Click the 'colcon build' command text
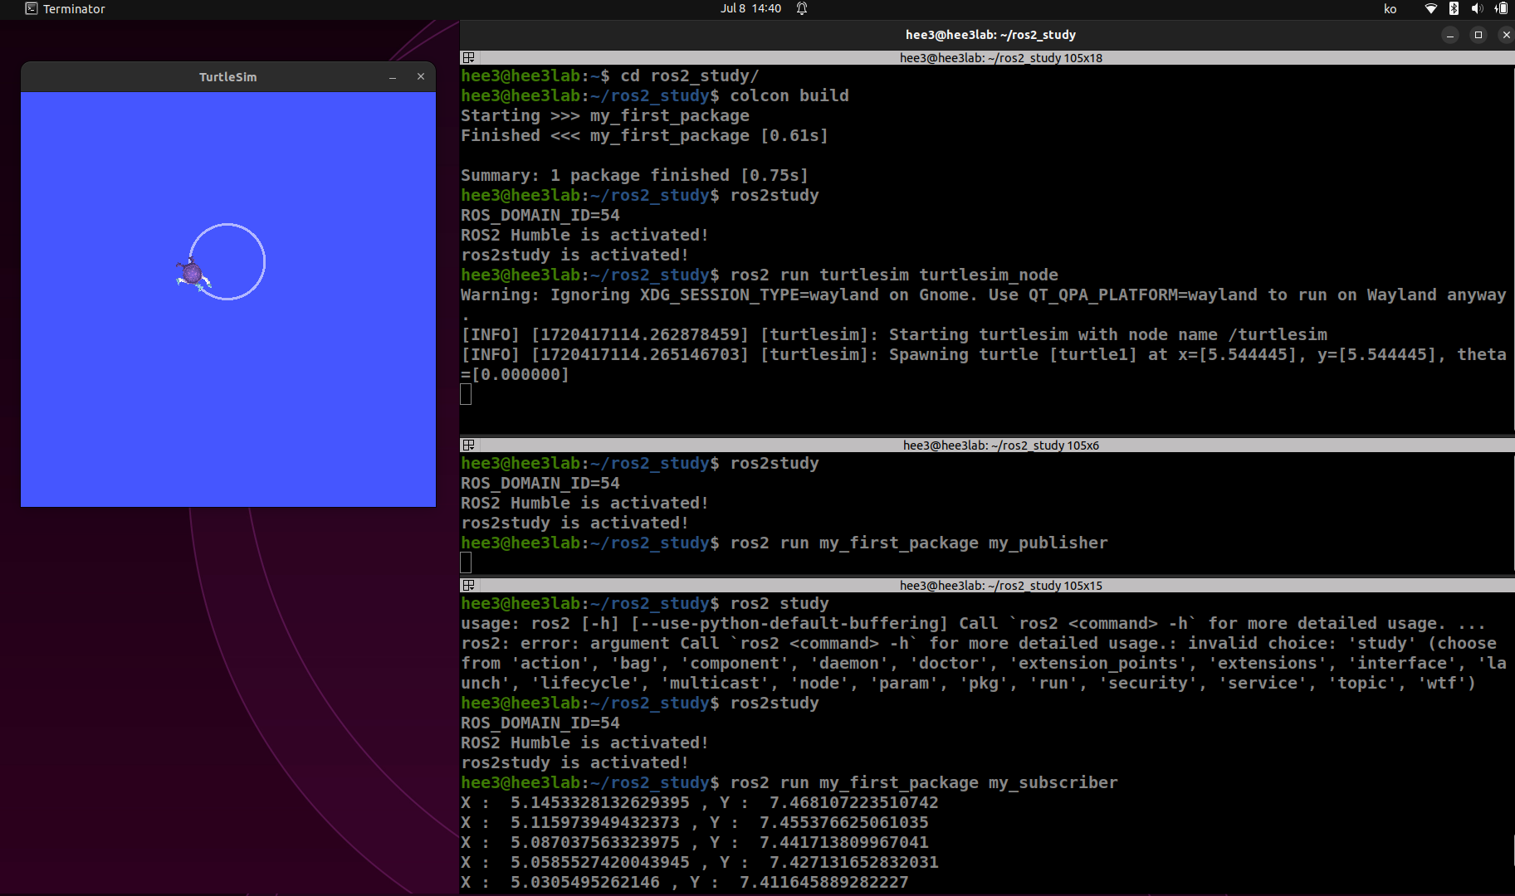The height and width of the screenshot is (896, 1515). (x=789, y=95)
